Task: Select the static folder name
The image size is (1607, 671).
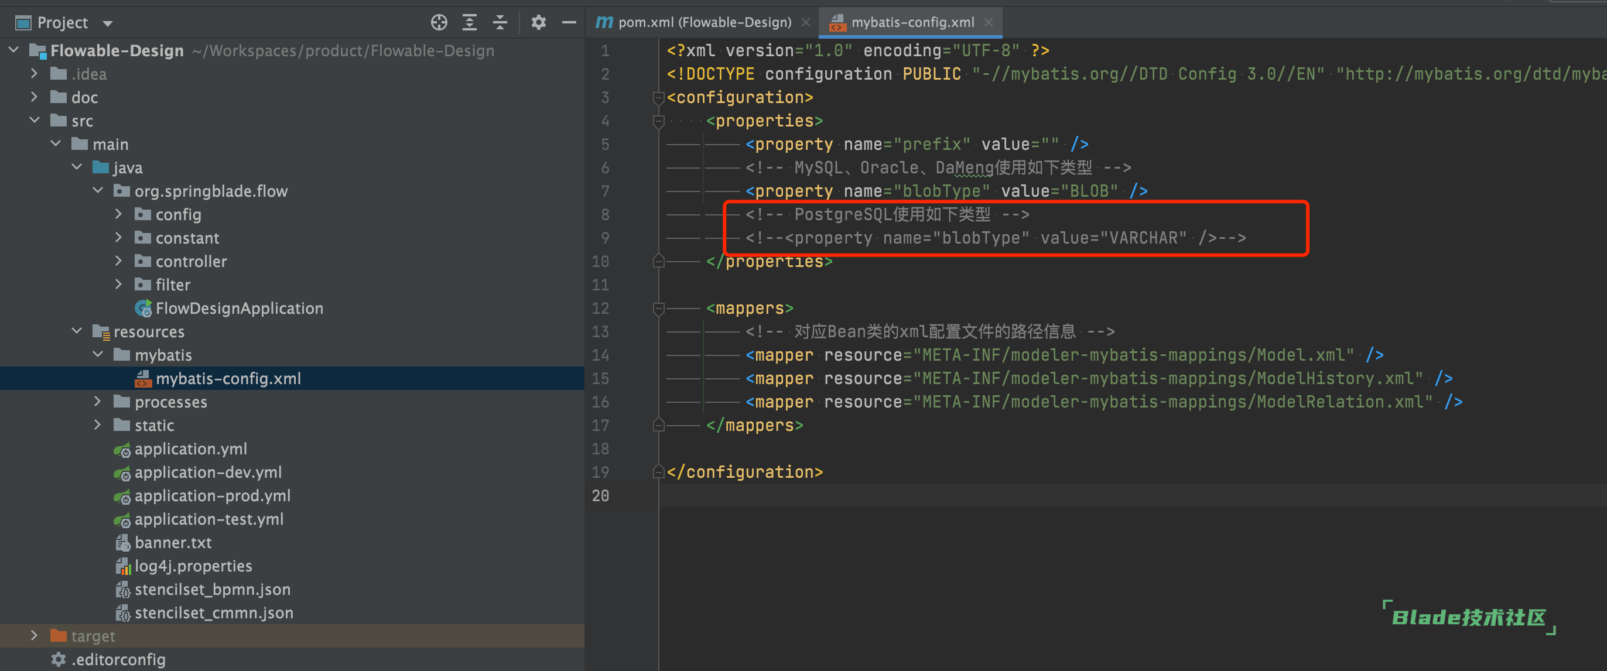Action: point(154,425)
